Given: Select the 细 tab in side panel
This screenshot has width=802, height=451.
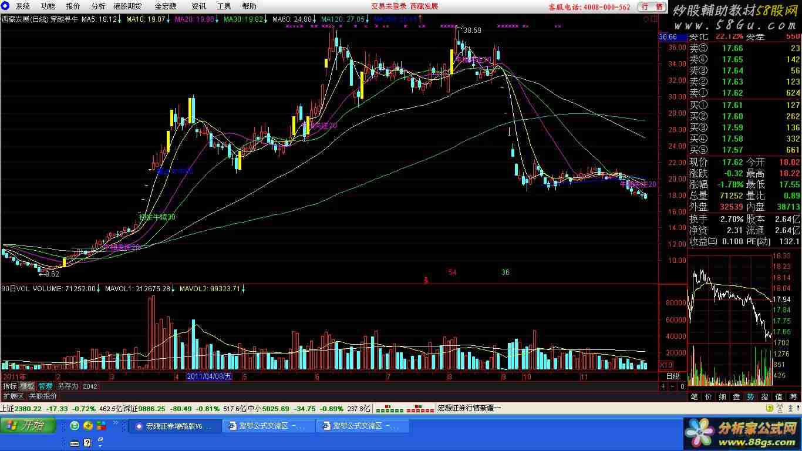Looking at the screenshot, I should coord(722,397).
